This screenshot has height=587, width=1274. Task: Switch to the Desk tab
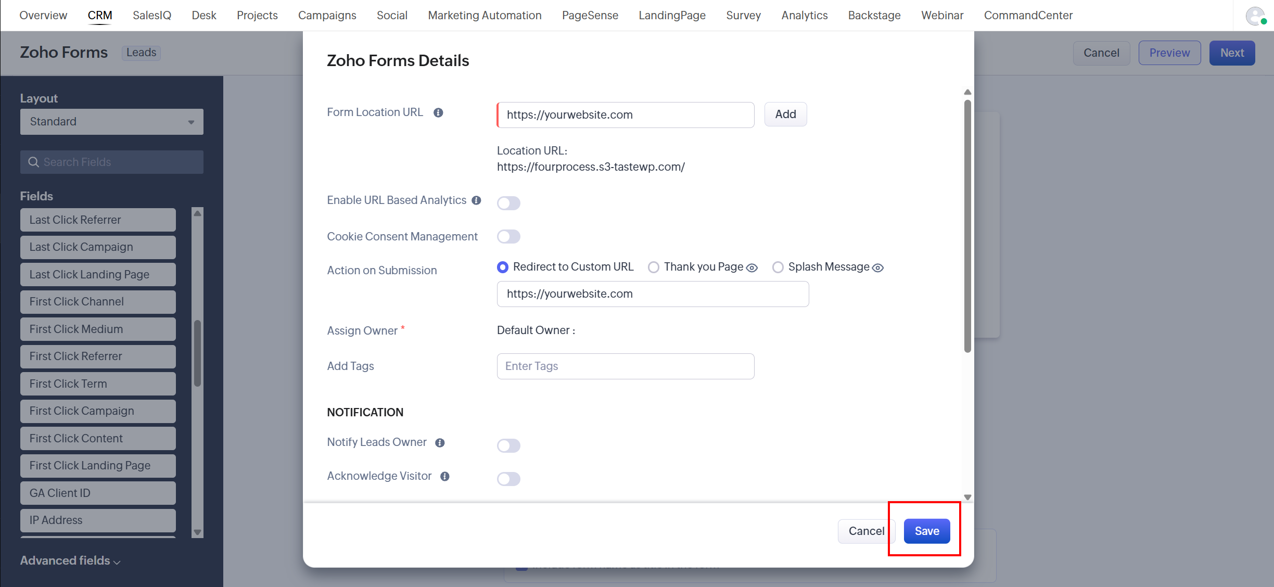point(204,15)
